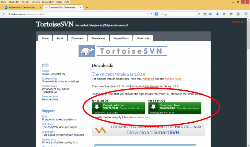Open the FAQ sidebar link

click(45, 116)
